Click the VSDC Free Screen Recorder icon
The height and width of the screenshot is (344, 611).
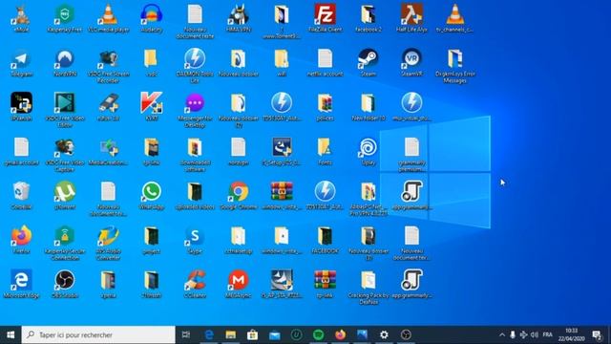pos(108,66)
